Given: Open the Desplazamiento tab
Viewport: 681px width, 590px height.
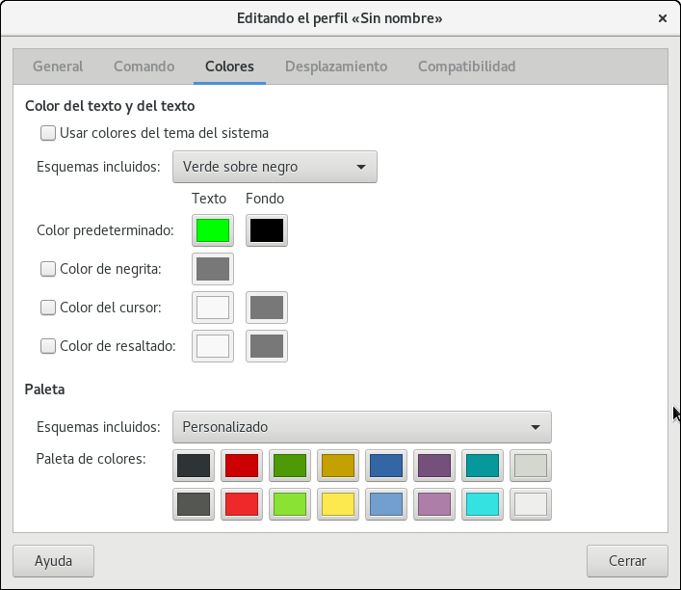Looking at the screenshot, I should 336,67.
